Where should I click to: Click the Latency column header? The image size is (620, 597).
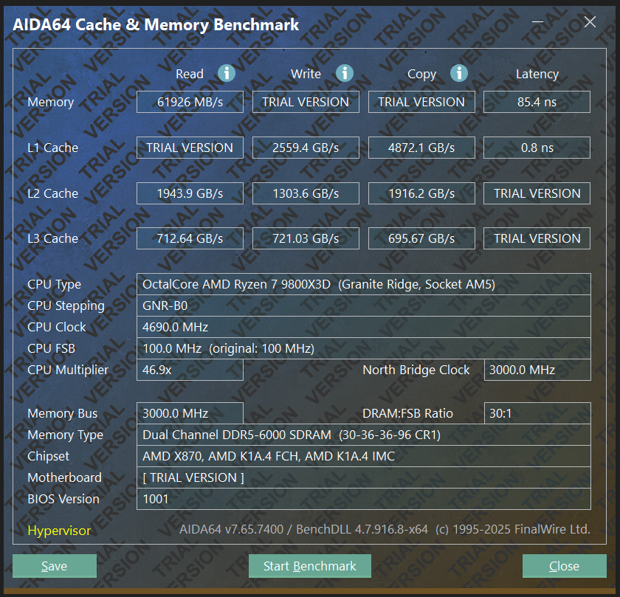coord(537,75)
